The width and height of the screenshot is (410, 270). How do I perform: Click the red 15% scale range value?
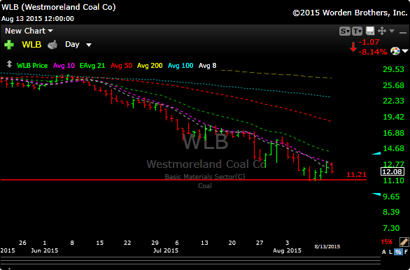point(387,242)
